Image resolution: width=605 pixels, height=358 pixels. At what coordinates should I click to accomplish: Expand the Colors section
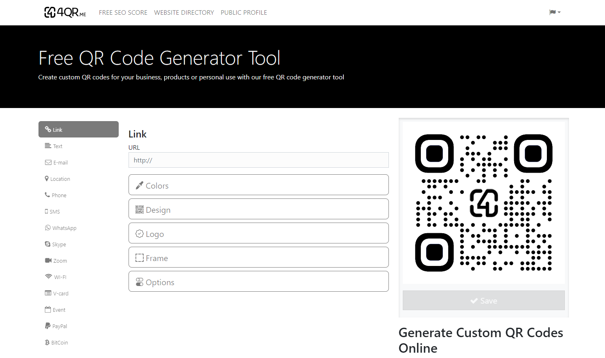(259, 185)
